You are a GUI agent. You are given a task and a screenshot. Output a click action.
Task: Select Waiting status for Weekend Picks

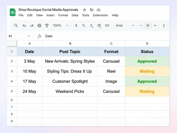pyautogui.click(x=147, y=91)
